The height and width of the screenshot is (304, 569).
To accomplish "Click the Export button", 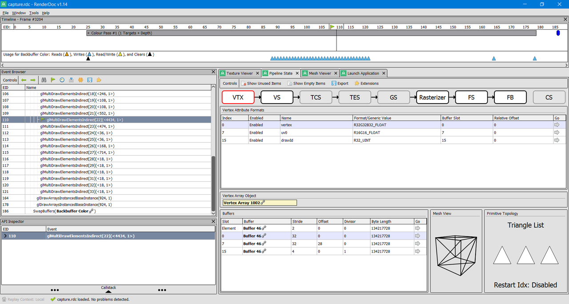I will click(x=340, y=83).
